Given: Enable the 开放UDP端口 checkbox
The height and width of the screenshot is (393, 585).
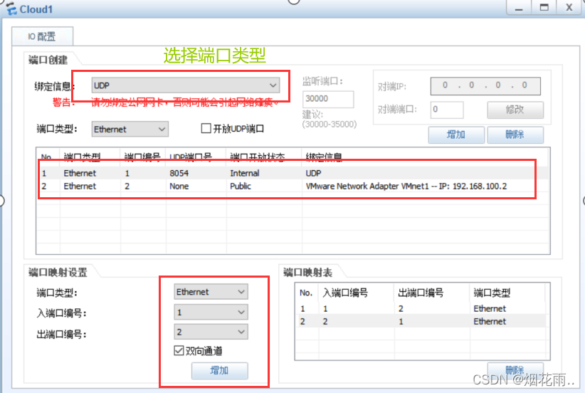Looking at the screenshot, I should click(x=206, y=128).
